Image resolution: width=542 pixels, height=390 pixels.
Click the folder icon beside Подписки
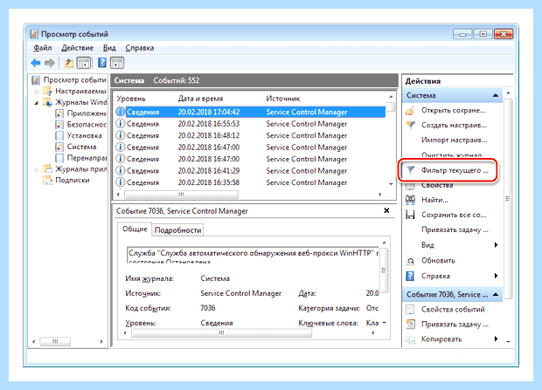click(x=47, y=180)
